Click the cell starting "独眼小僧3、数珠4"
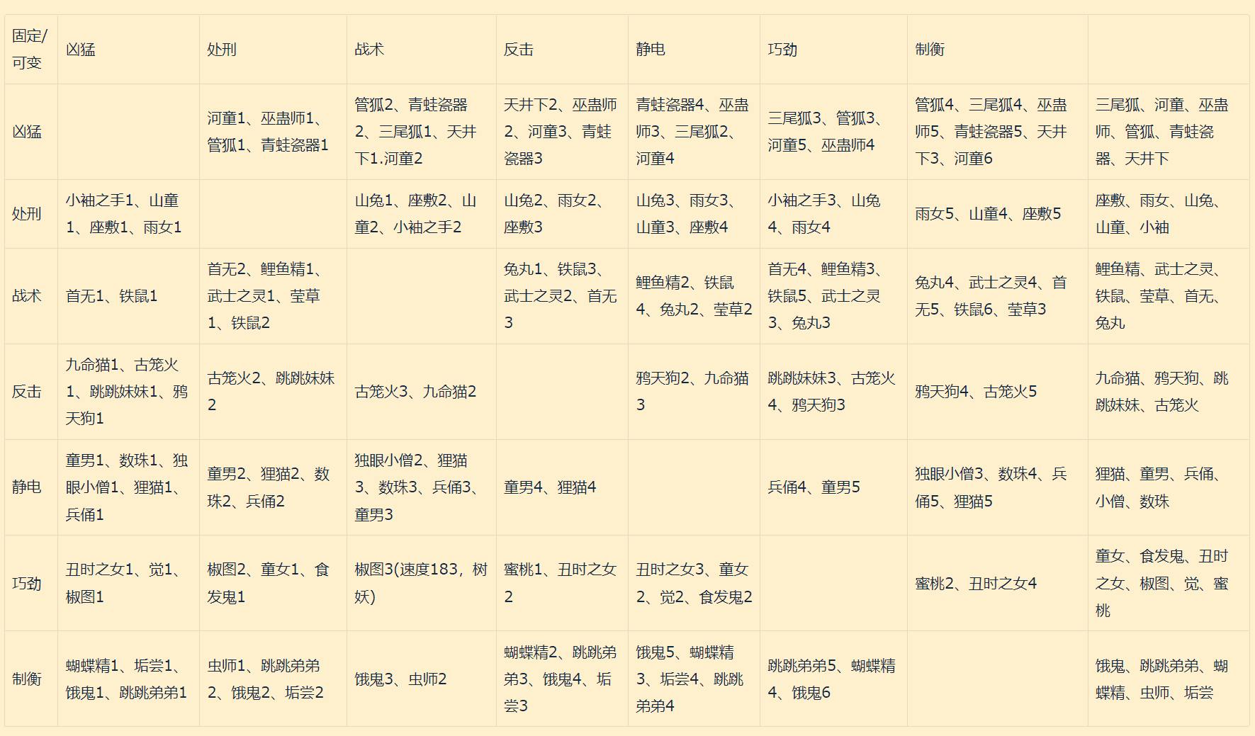 click(998, 487)
